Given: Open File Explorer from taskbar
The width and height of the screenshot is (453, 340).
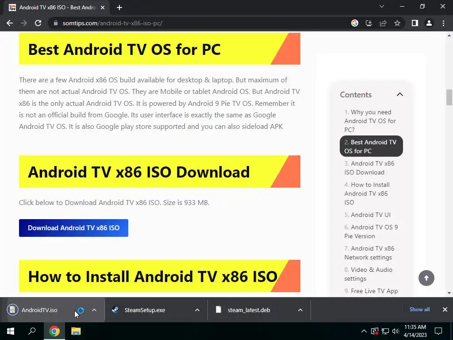Looking at the screenshot, I should click(x=76, y=331).
